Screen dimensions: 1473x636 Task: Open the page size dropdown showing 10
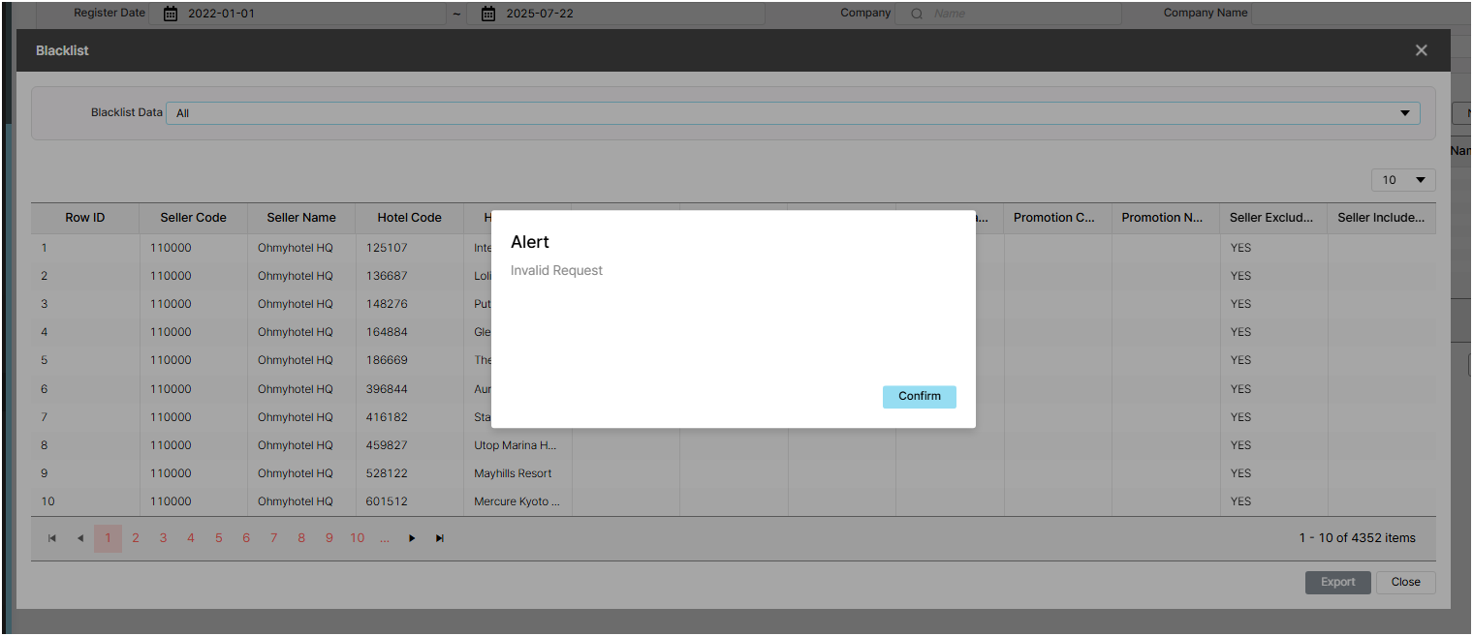click(1402, 180)
